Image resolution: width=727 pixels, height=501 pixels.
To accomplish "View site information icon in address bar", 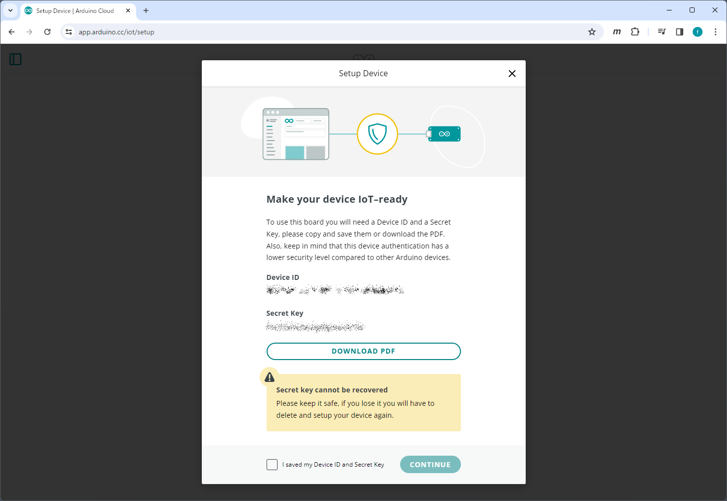I will [69, 32].
